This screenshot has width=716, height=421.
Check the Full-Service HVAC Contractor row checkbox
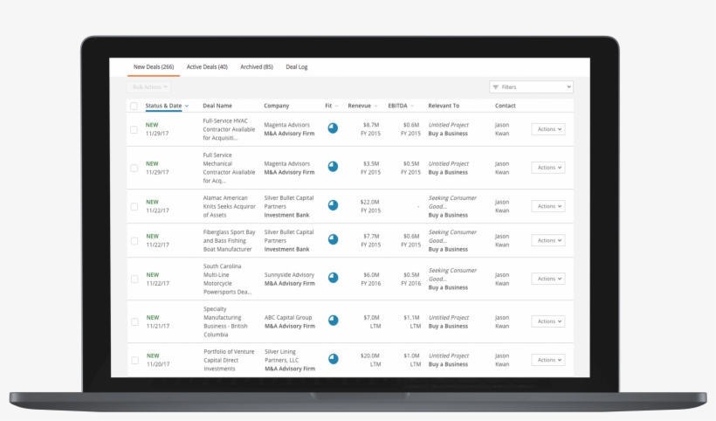[134, 129]
